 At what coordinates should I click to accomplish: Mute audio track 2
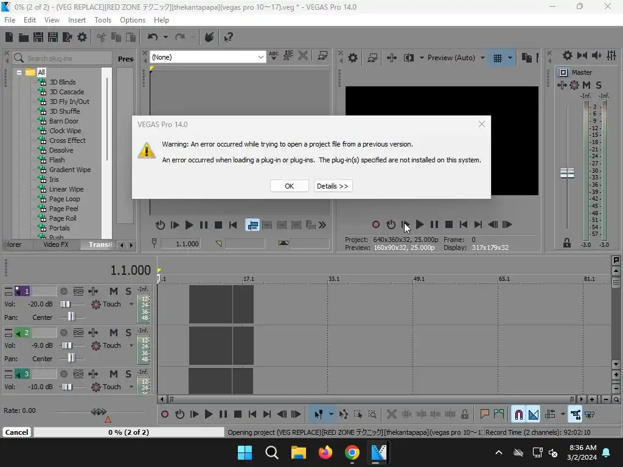pos(114,333)
